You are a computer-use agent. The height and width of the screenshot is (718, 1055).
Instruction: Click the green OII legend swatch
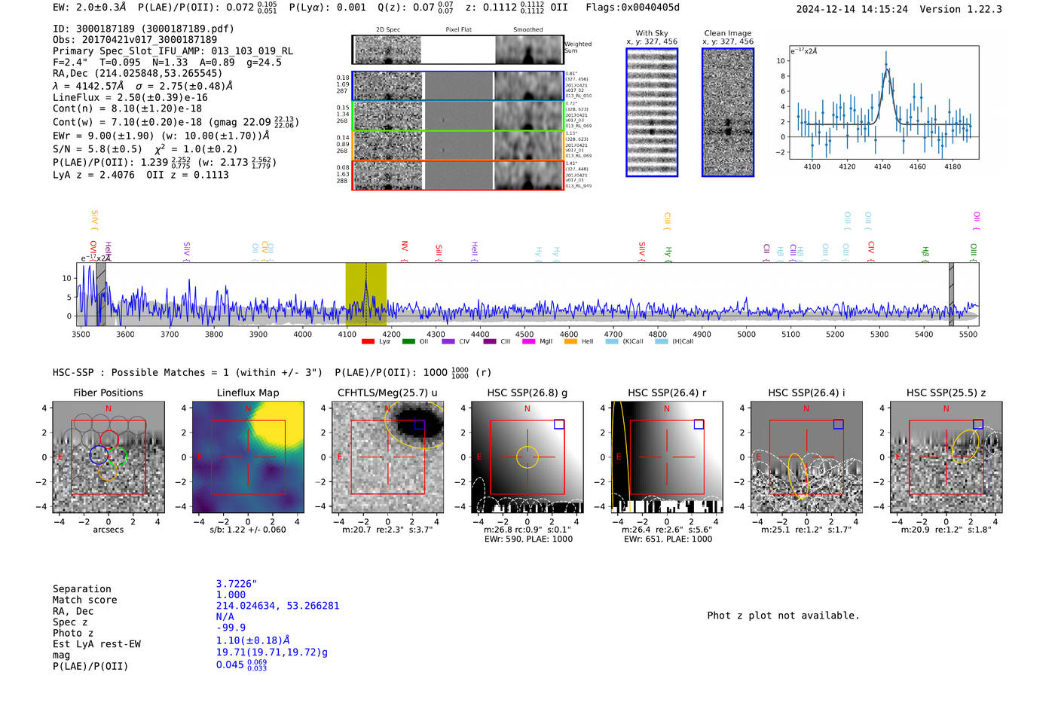coord(408,341)
